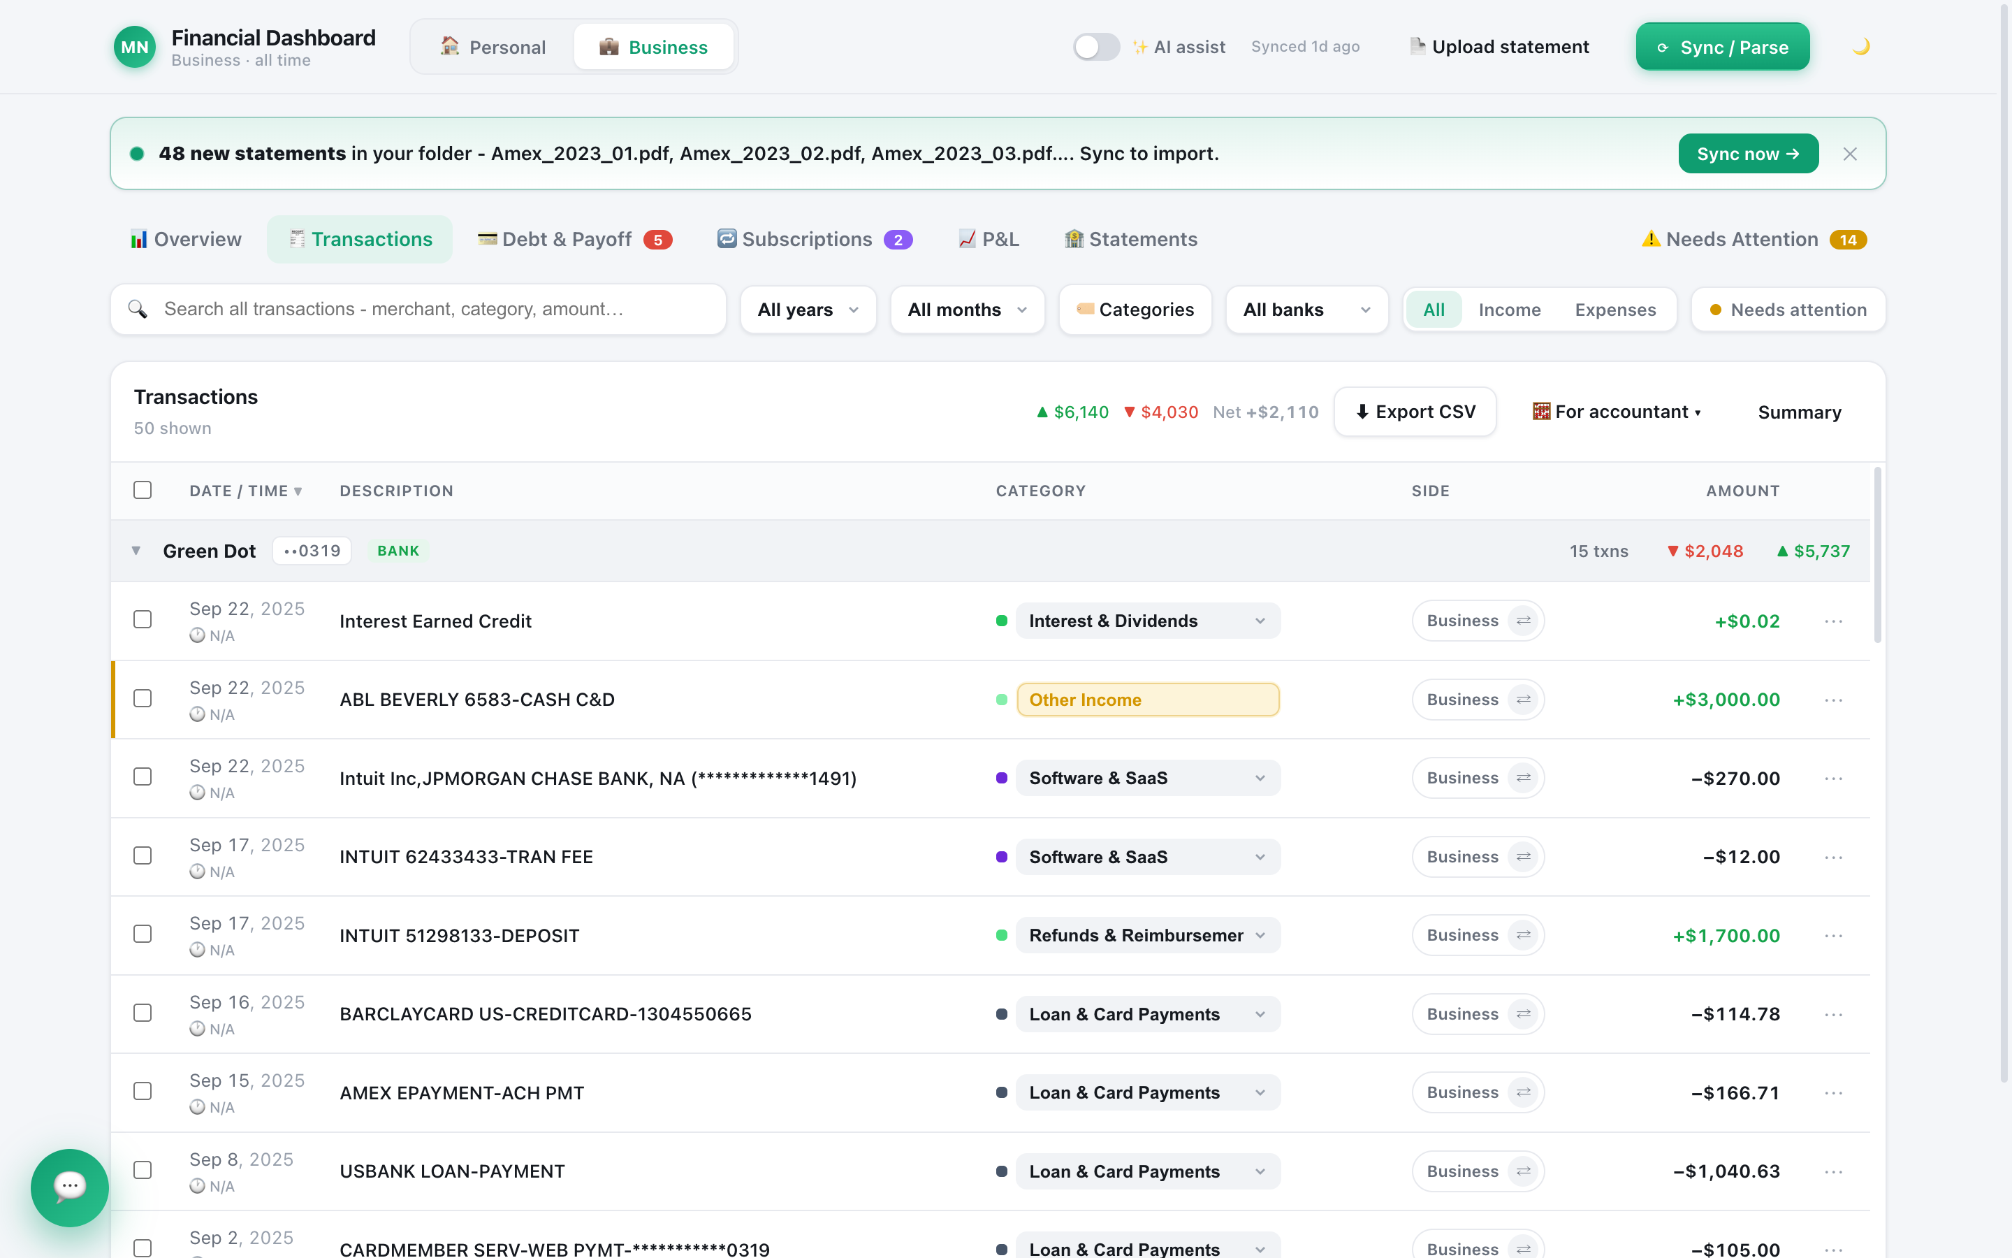
Task: Click the Upload statement document icon
Action: (x=1417, y=47)
